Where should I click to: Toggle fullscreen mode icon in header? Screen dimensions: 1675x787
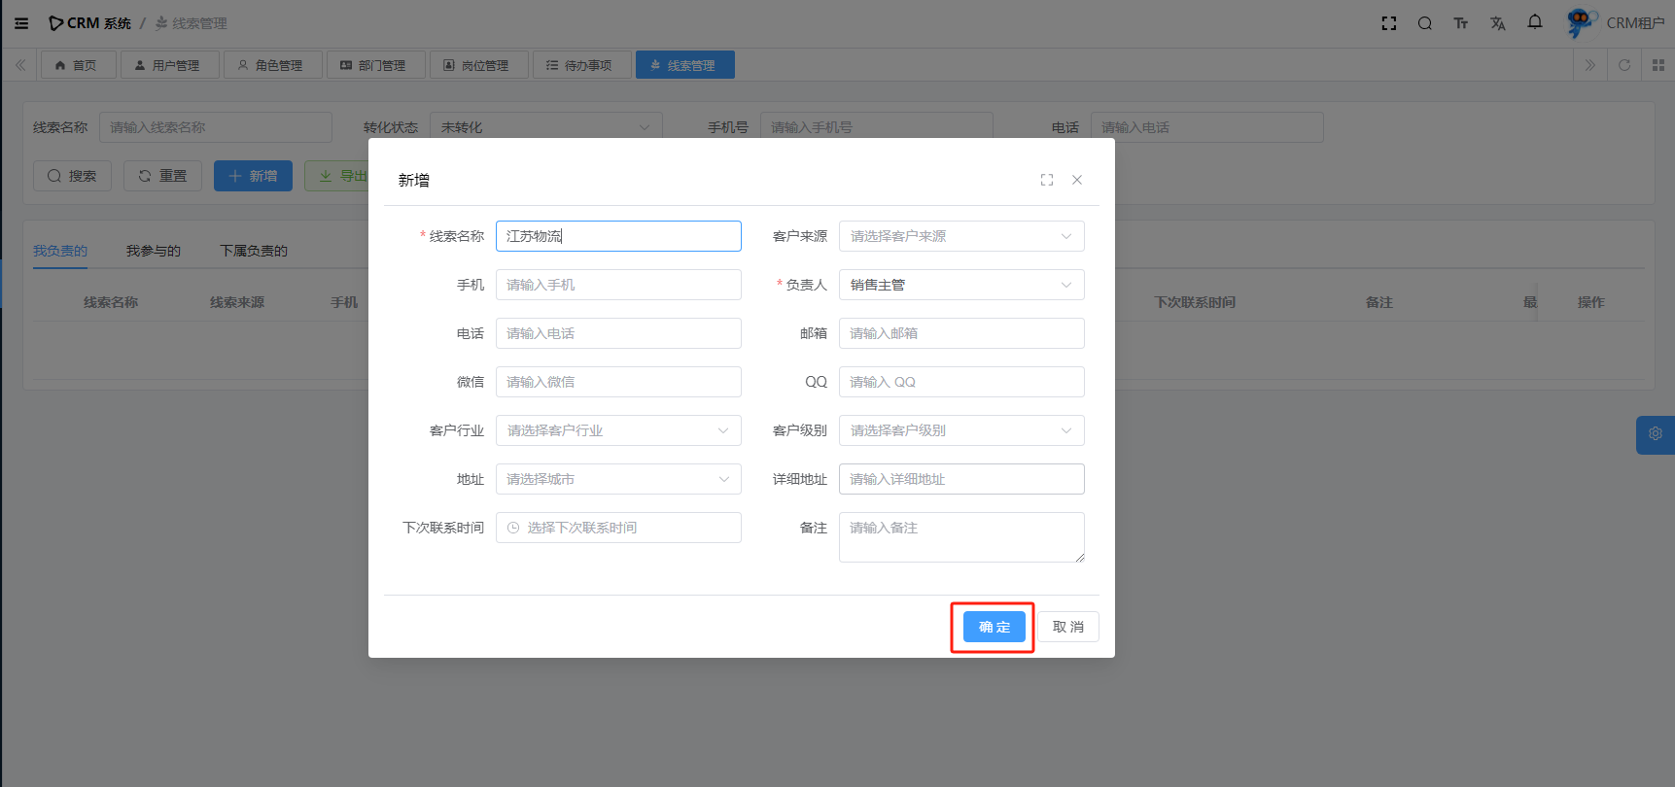pos(1389,23)
